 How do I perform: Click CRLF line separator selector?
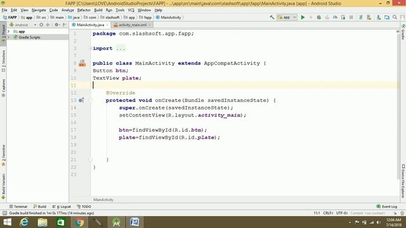(328, 213)
